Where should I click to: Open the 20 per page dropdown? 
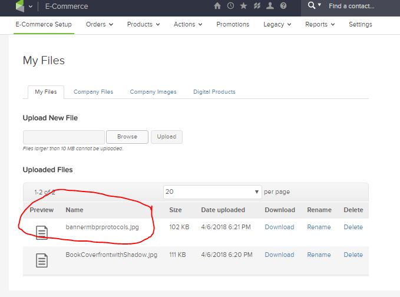[212, 192]
